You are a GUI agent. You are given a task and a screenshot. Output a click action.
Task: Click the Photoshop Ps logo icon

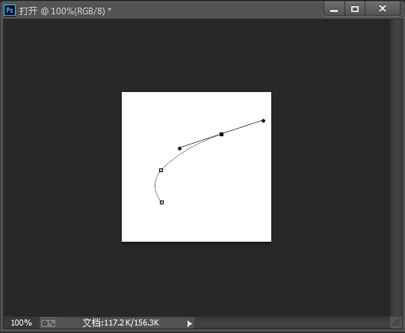pos(10,10)
